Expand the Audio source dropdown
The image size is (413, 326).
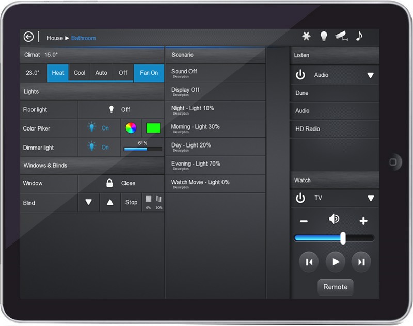point(371,75)
